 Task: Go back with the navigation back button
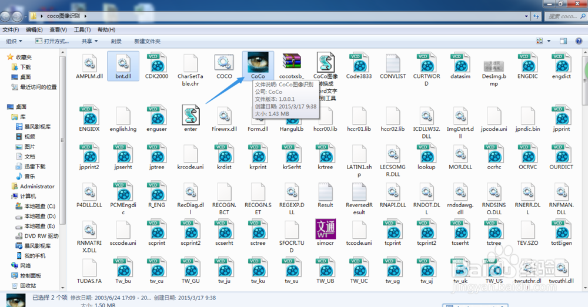[5, 16]
